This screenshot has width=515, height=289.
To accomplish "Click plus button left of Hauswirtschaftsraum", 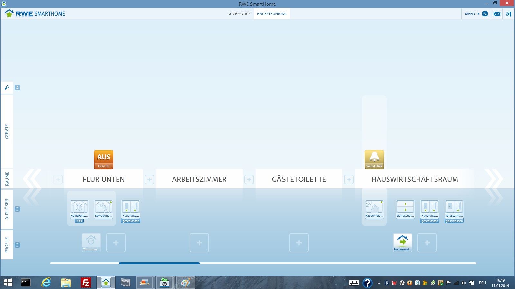I will 349,180.
